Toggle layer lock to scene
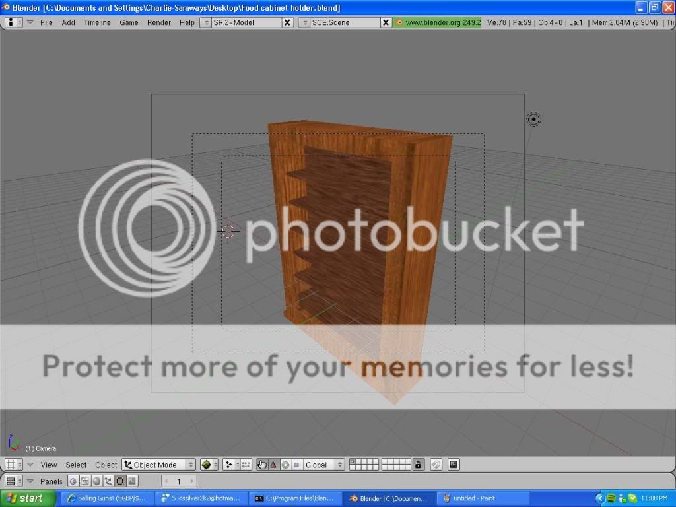Screen dimensions: 676x507 [418, 465]
